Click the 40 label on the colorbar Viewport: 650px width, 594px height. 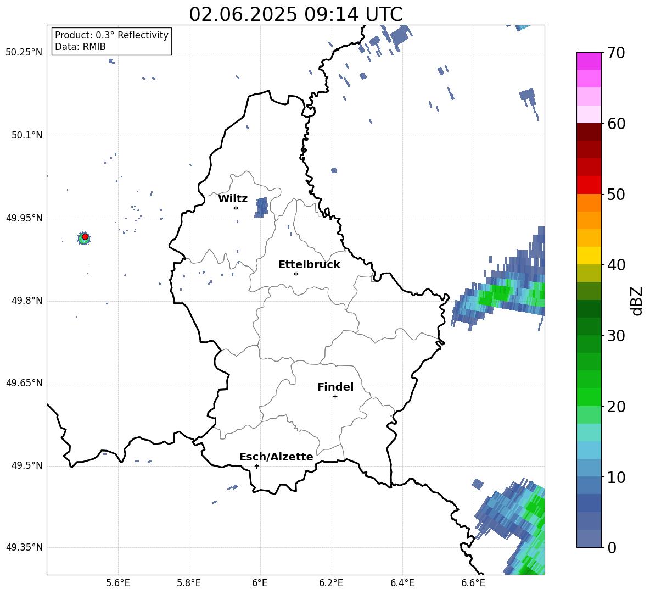click(x=616, y=265)
